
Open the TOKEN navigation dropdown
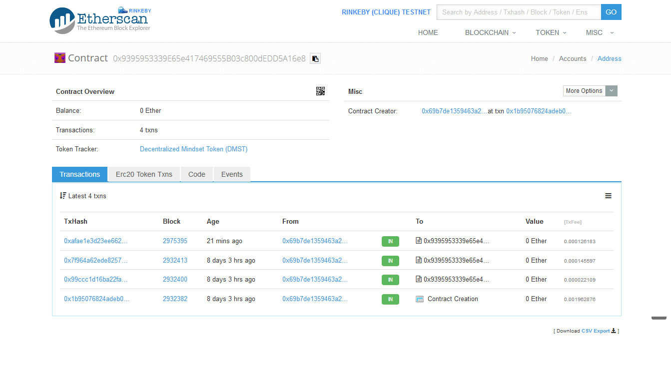(x=551, y=32)
